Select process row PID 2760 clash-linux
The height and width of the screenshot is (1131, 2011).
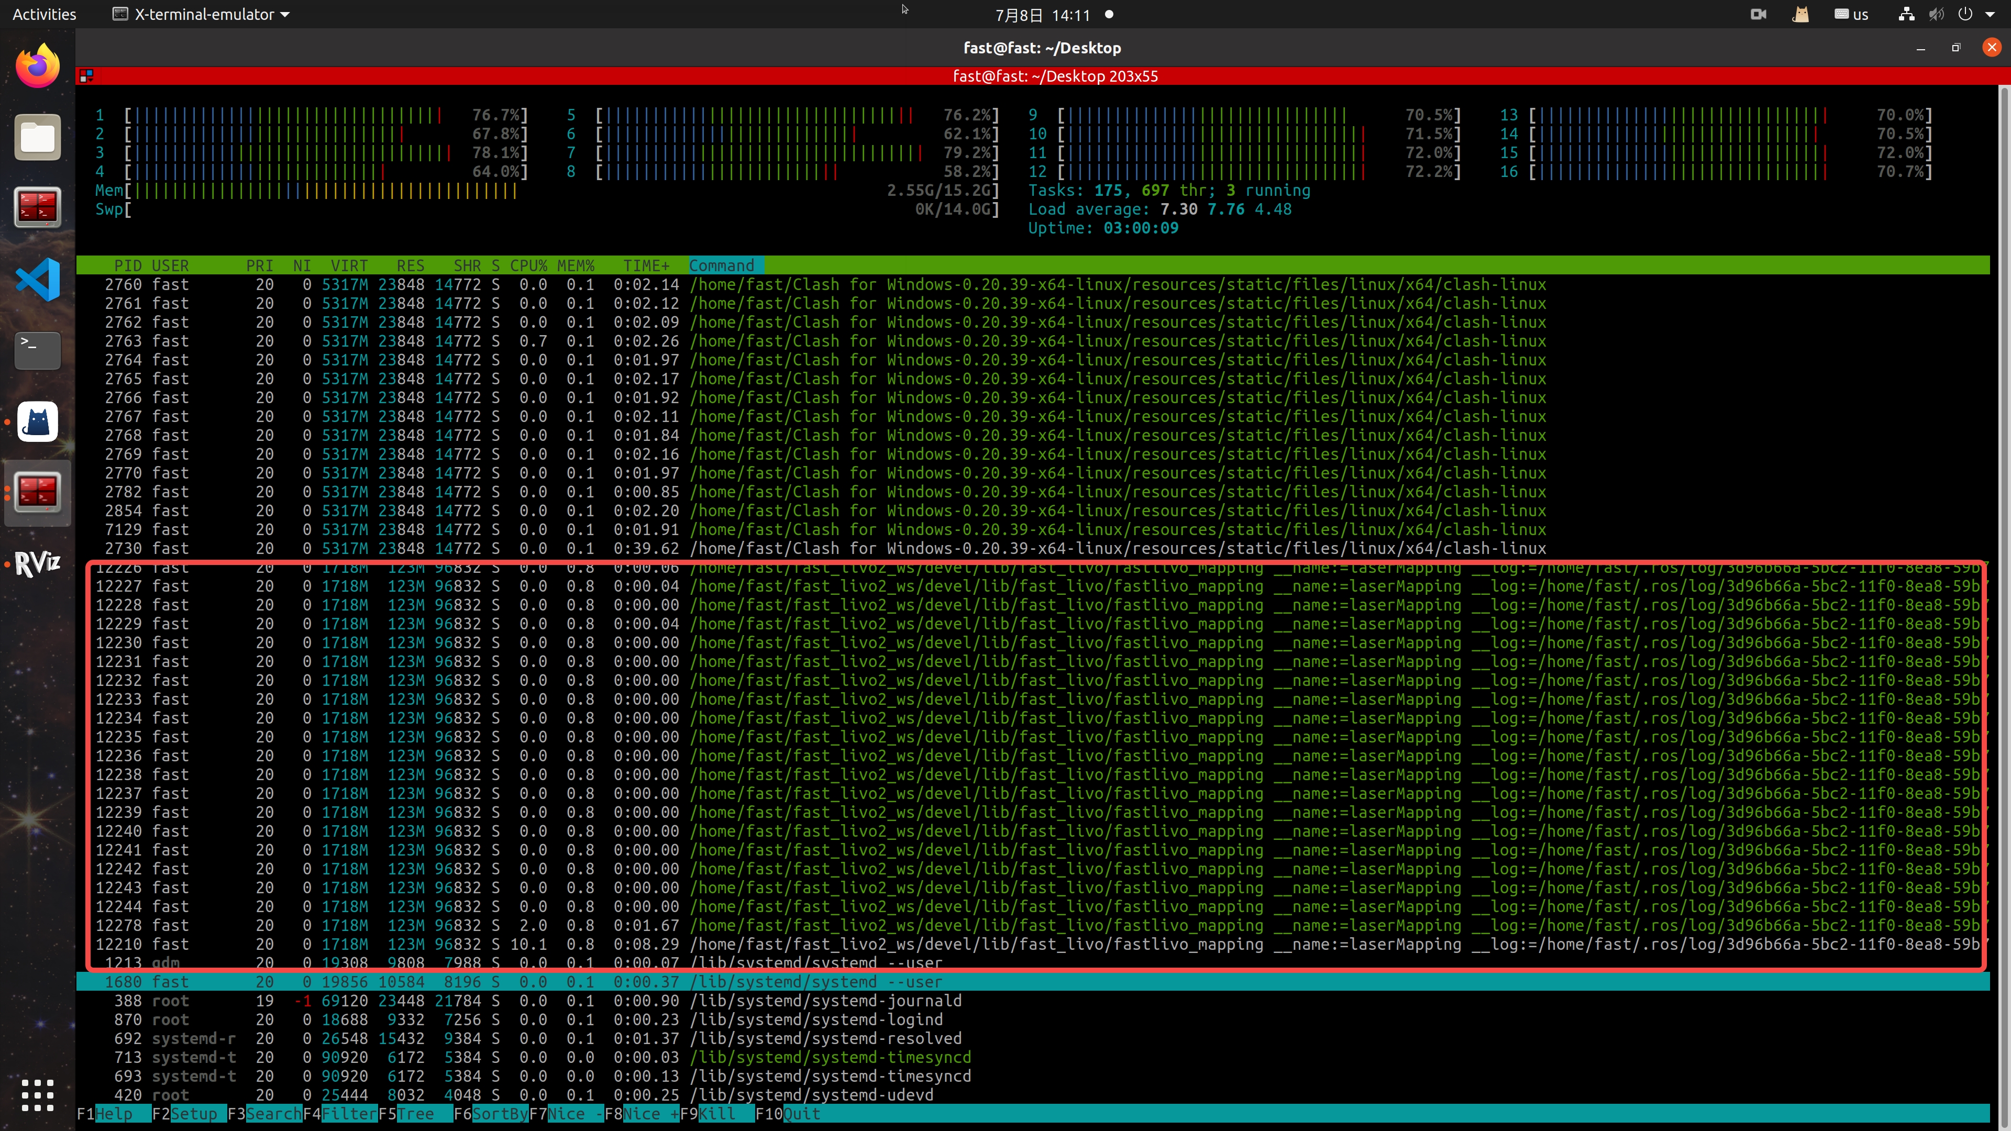pyautogui.click(x=1032, y=284)
